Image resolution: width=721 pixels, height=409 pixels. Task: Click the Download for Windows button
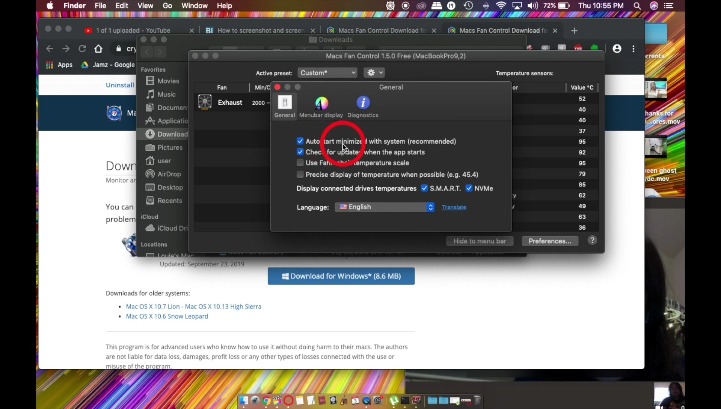coord(341,276)
